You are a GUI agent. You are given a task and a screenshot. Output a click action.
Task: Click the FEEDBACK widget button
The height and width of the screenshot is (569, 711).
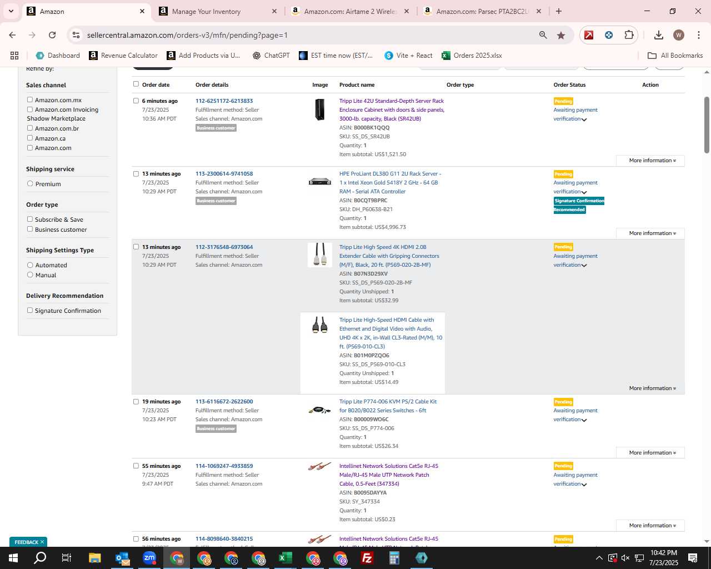tap(26, 542)
